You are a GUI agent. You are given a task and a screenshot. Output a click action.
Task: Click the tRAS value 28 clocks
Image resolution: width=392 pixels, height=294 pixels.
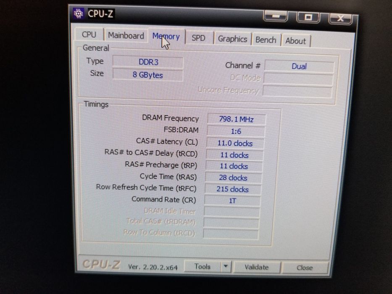(233, 178)
